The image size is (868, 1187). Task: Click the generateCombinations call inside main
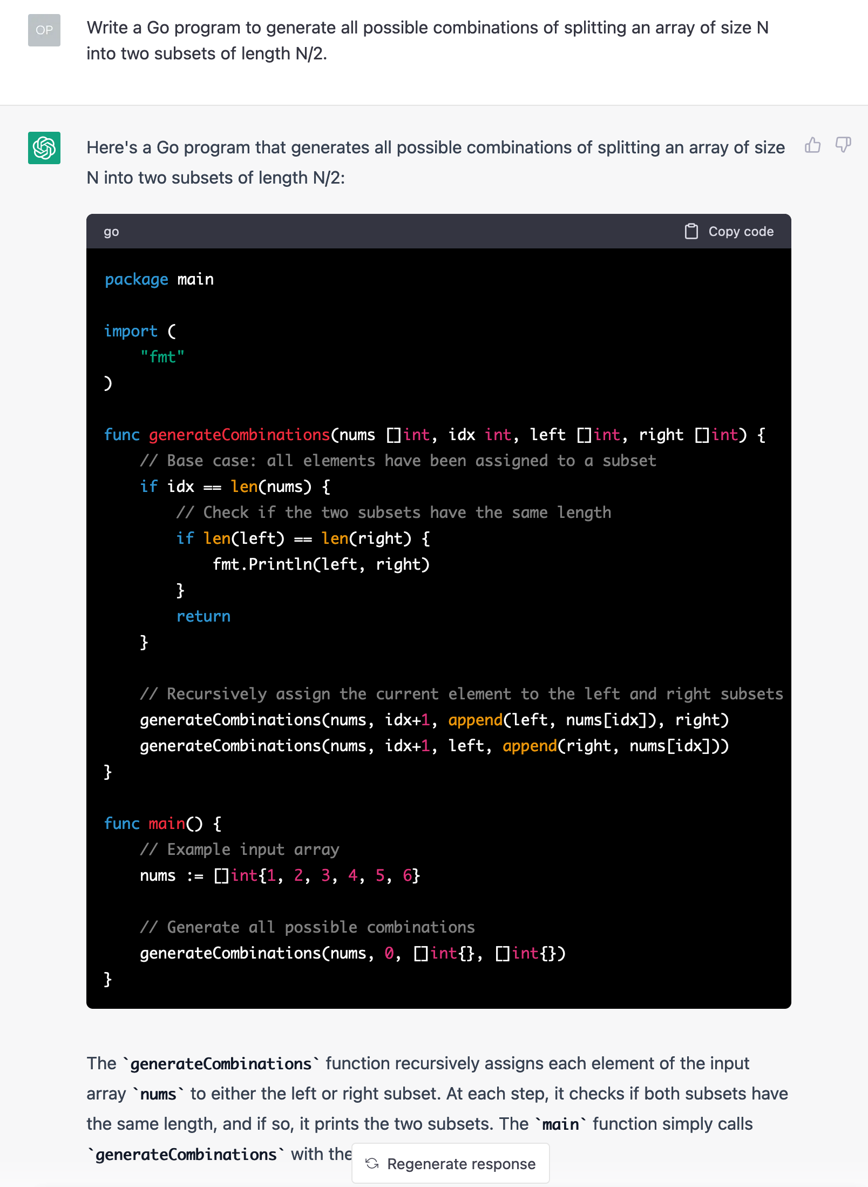(x=352, y=953)
